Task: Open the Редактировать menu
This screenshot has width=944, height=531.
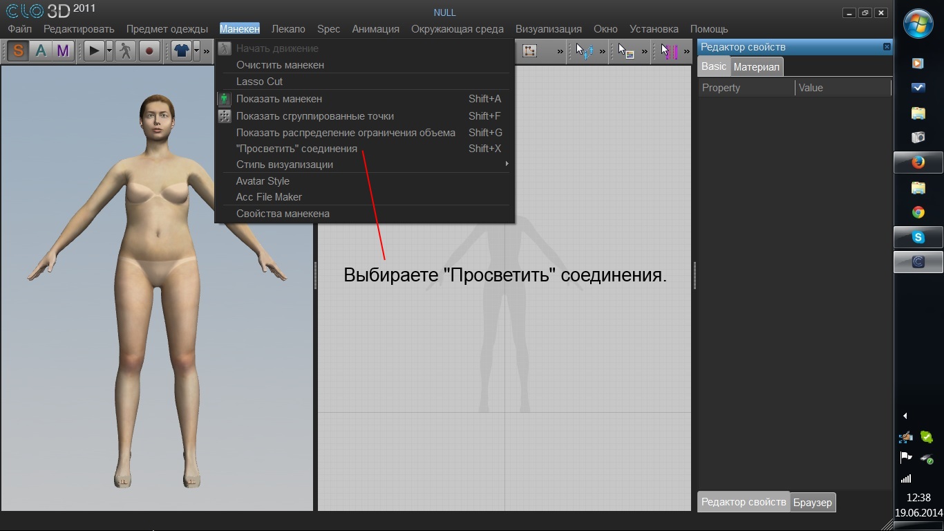Action: pos(79,29)
